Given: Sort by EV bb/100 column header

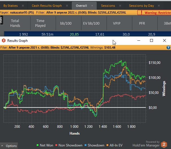Looking at the screenshot, I should [x=91, y=23].
